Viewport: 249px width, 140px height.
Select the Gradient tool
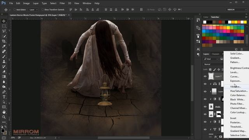[4, 77]
